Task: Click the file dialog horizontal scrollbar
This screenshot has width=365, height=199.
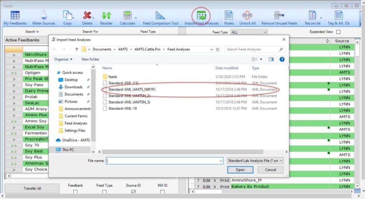Action: [x=183, y=152]
